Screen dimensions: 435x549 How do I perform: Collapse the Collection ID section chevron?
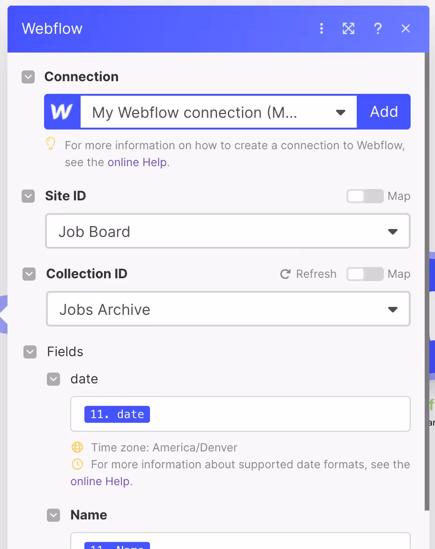click(x=29, y=274)
